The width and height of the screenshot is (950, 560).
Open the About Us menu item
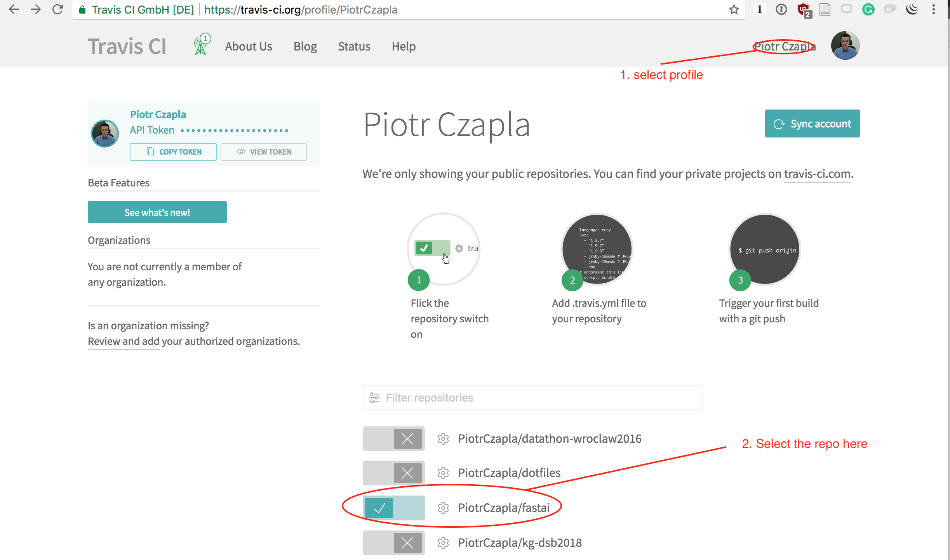(x=249, y=46)
